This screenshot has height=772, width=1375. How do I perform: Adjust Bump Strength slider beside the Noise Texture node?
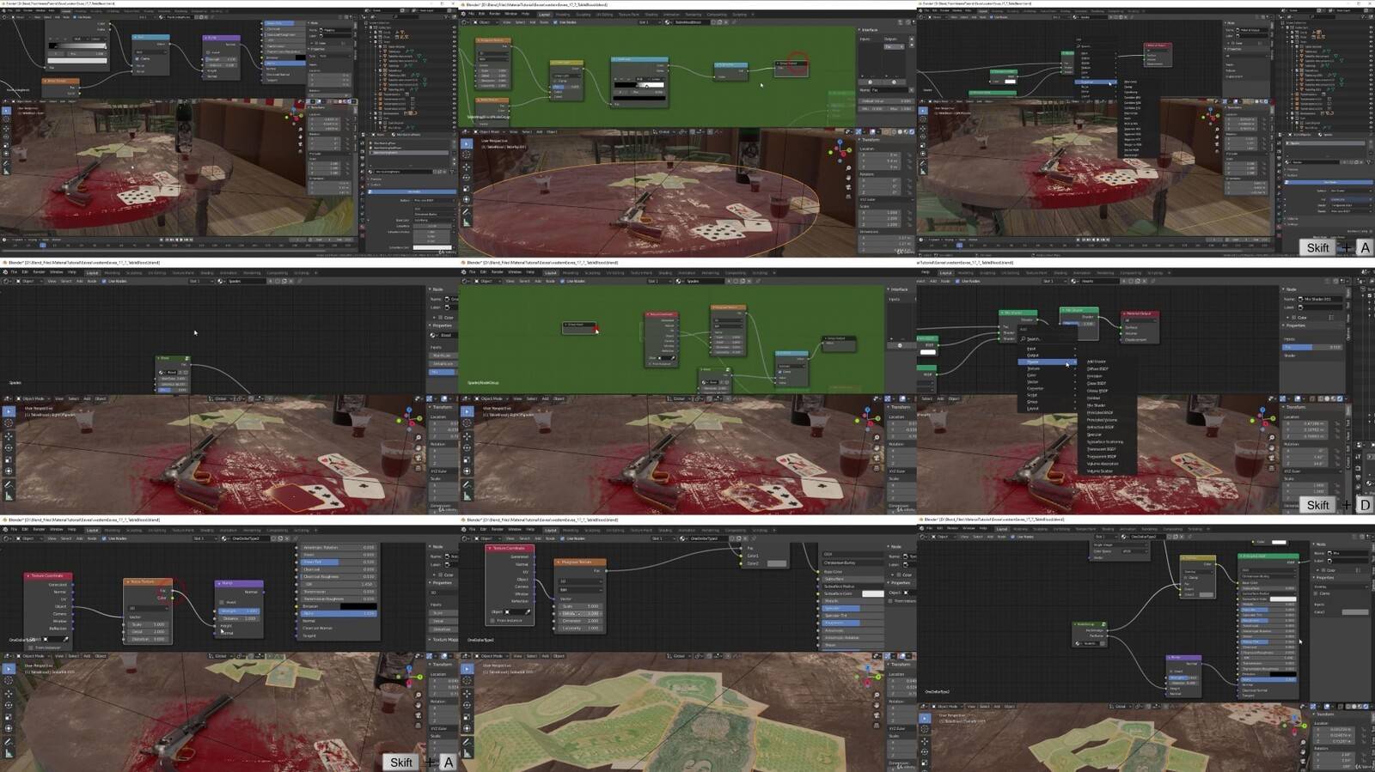(239, 611)
